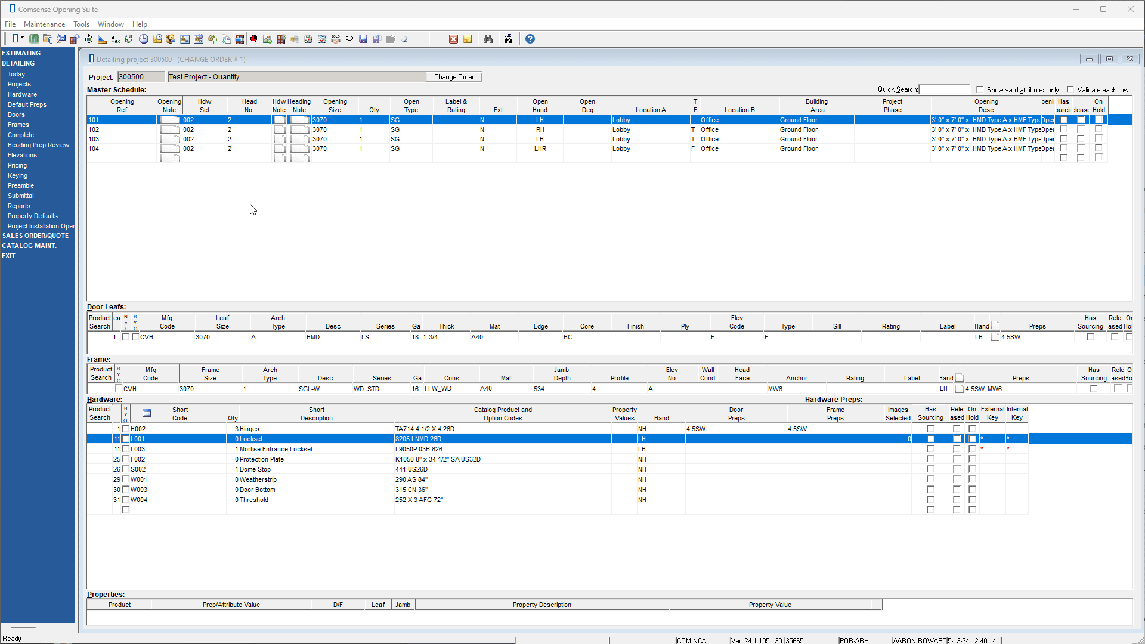
Task: Expand the CATALOG MAINT. sidebar section
Action: 29,246
